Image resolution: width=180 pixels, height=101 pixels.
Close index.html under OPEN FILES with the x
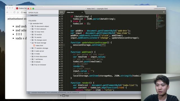pos(29,15)
